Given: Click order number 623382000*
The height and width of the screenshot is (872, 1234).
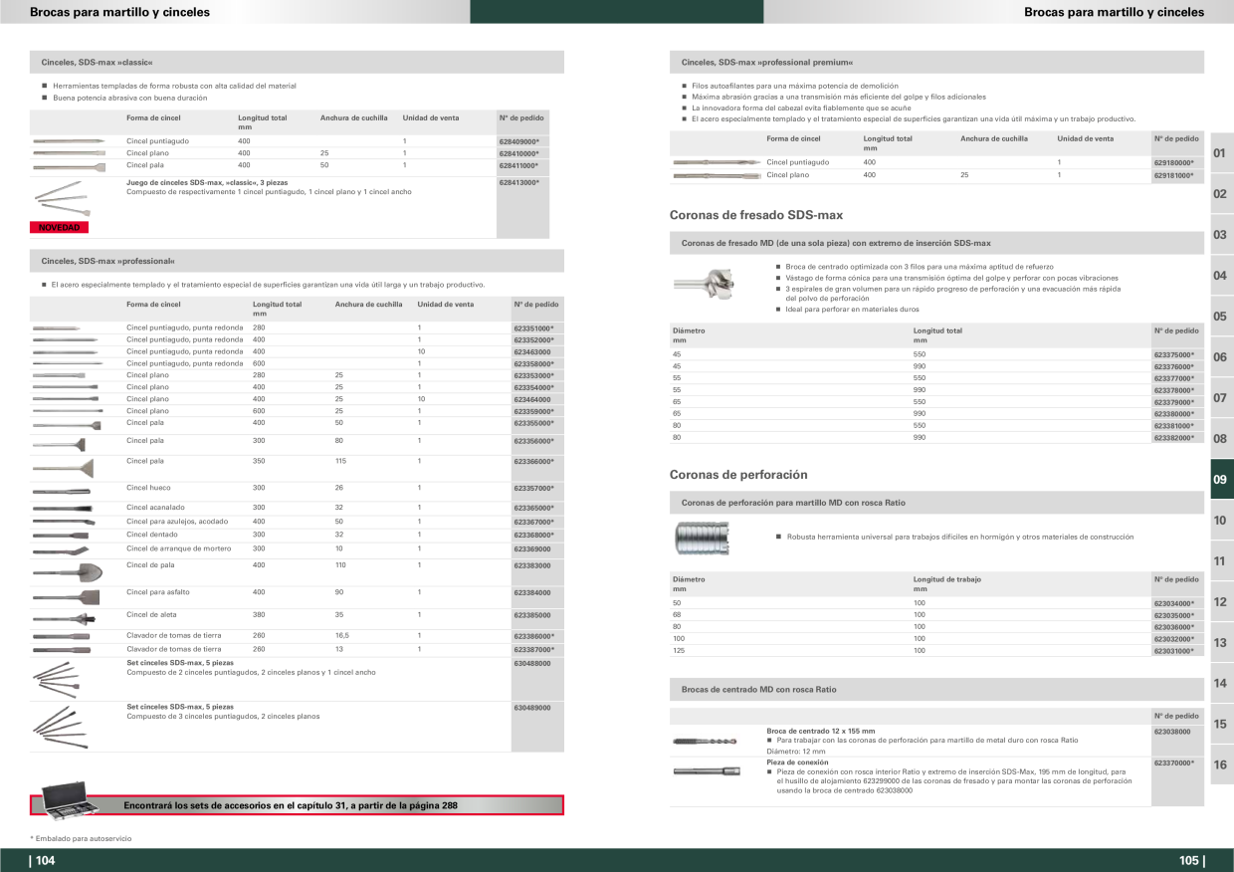Looking at the screenshot, I should tap(1174, 437).
